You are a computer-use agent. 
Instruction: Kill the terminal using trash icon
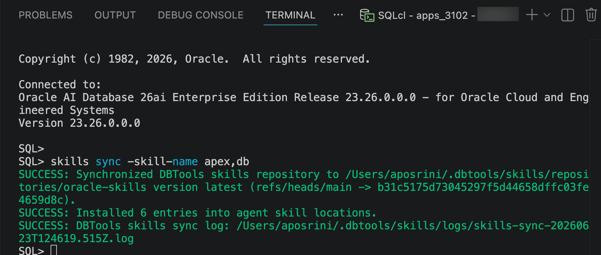pos(591,15)
